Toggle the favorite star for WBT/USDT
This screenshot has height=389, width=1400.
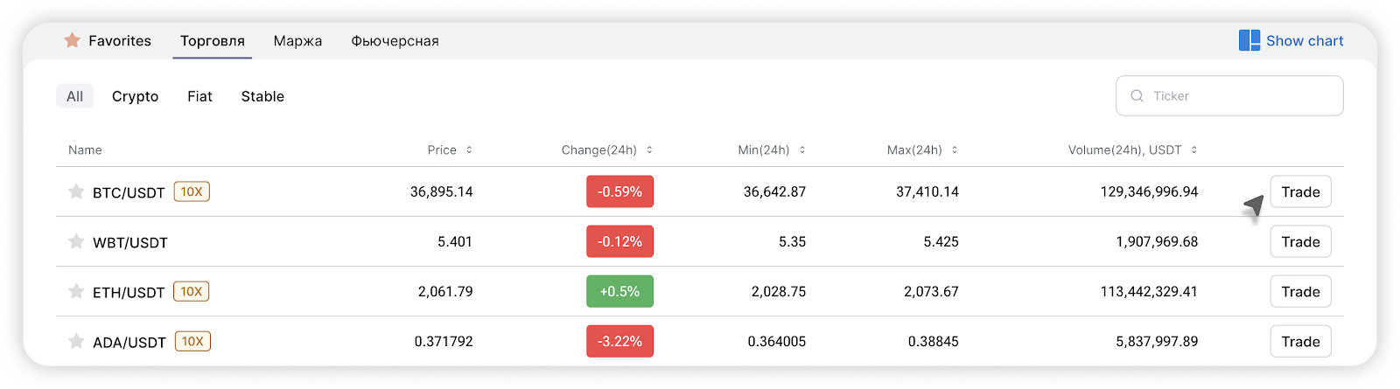76,241
